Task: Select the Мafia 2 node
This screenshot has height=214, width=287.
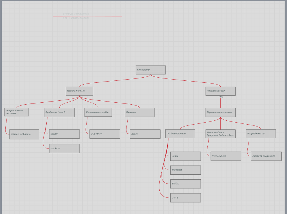Action: click(186, 184)
